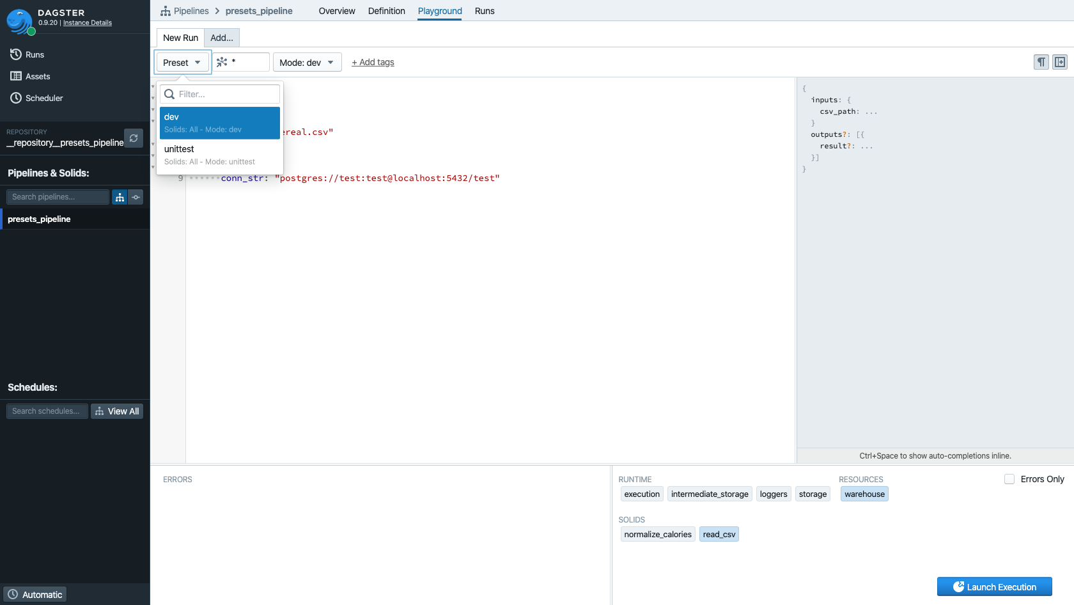The image size is (1074, 605).
Task: Click the Pipelines breadcrumb icon
Action: coord(166,11)
